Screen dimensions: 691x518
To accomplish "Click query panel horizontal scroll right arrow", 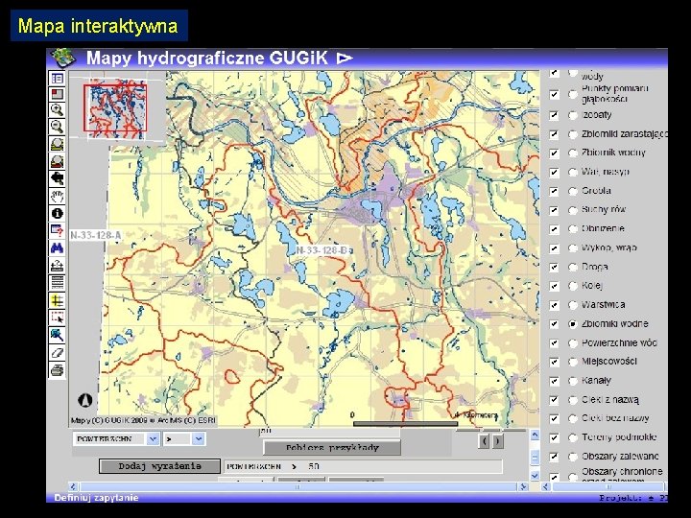I will (x=523, y=486).
